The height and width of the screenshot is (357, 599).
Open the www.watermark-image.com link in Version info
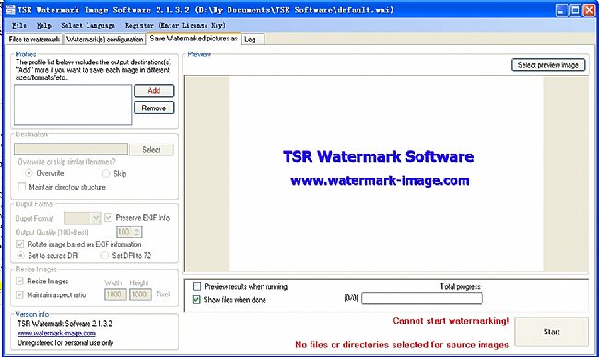(56, 333)
